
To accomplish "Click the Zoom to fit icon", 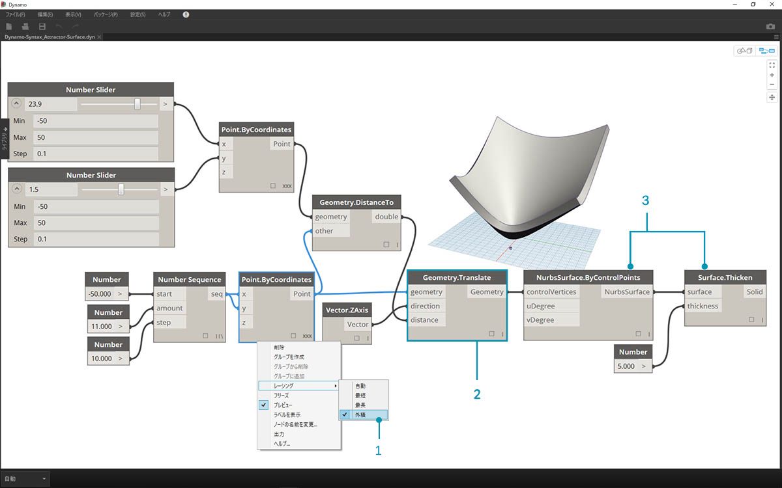I will (772, 65).
